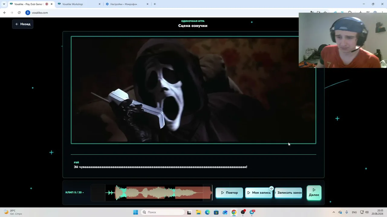Click the ОДИНОЧНАЯ ИГРА label

193,21
